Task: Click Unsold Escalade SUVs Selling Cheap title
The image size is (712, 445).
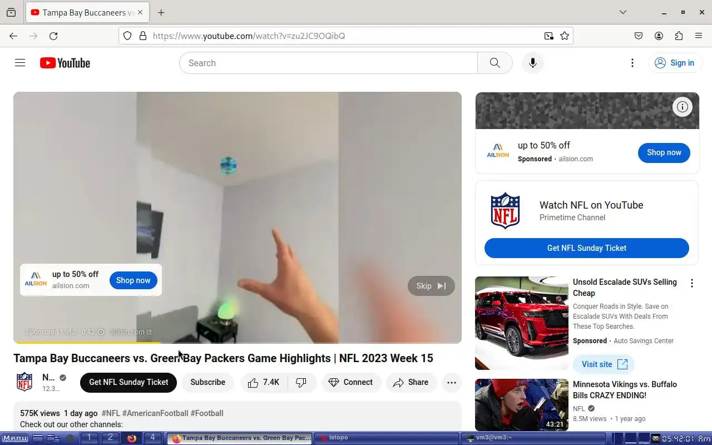Action: (x=625, y=288)
